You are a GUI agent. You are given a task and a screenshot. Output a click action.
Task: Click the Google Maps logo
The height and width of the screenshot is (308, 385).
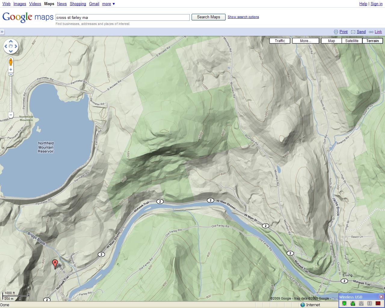[x=28, y=17]
